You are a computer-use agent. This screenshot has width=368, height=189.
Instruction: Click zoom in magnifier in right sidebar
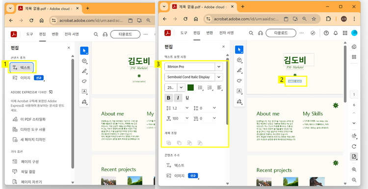354,170
